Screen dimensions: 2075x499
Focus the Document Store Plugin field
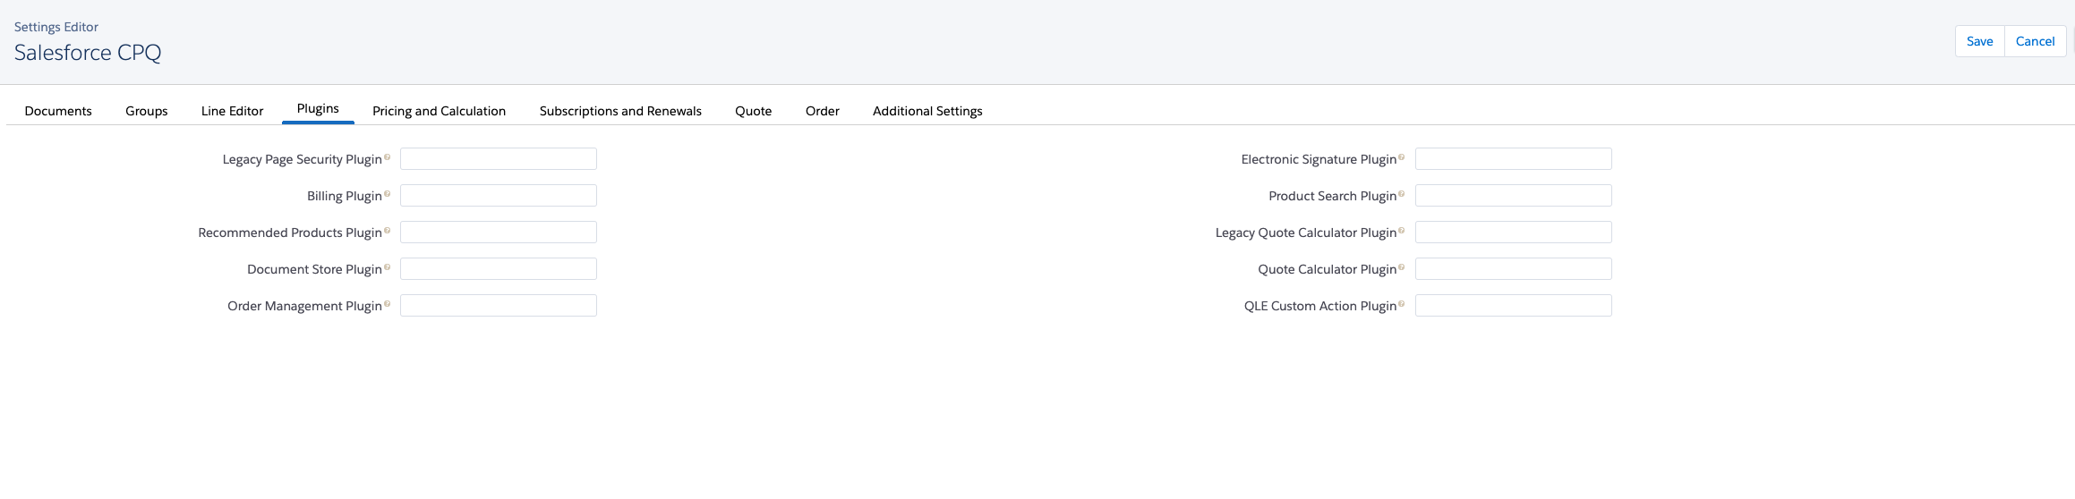499,269
